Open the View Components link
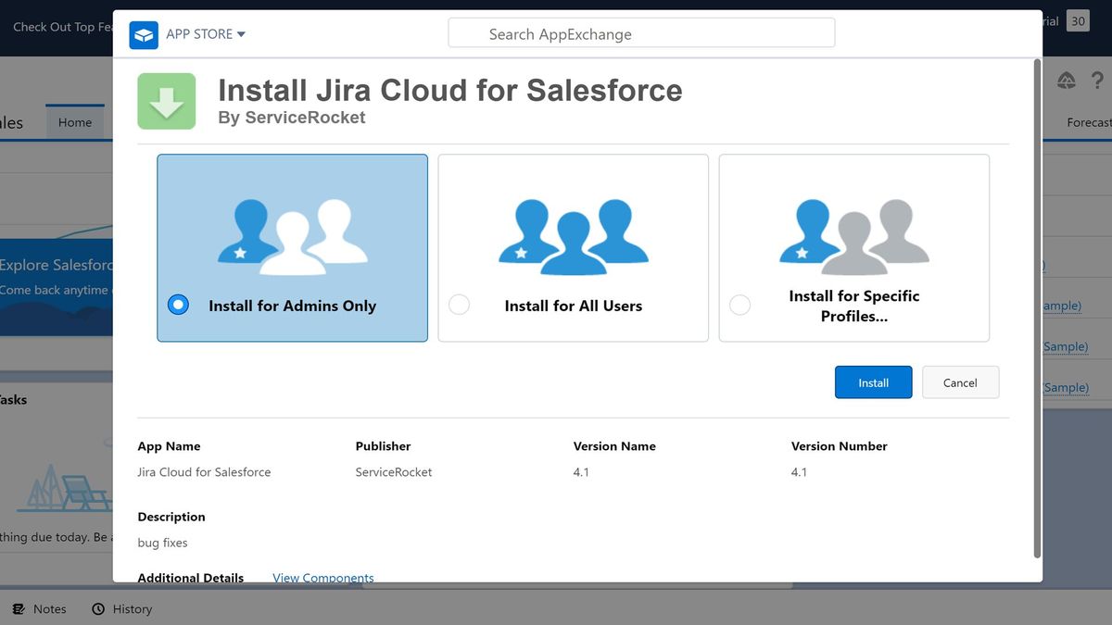 pyautogui.click(x=322, y=577)
